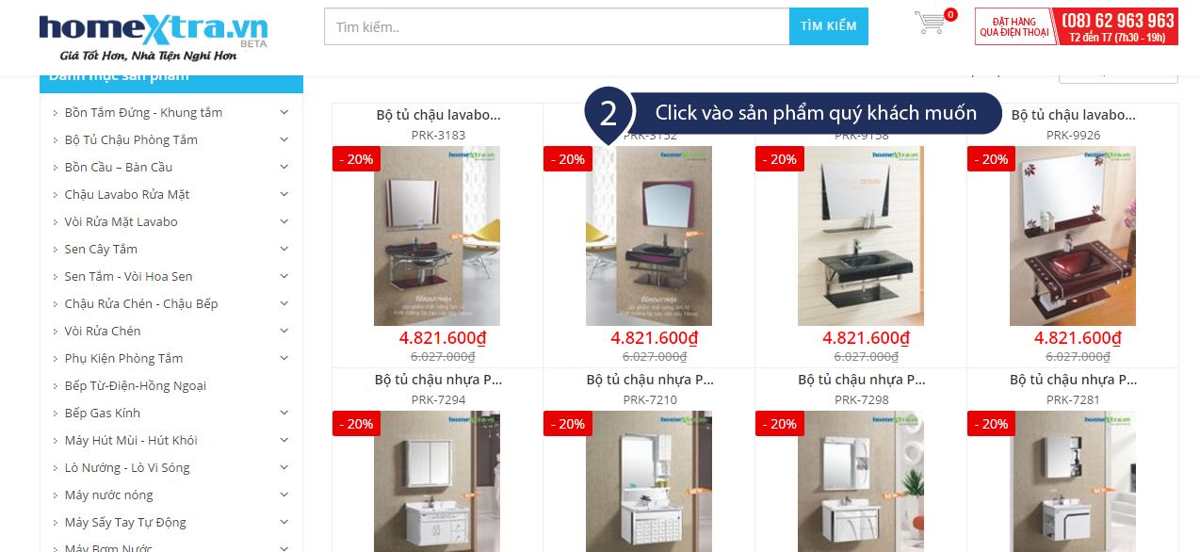Expand the Bếp Gas Kính chevron
1200x552 pixels.
click(284, 413)
